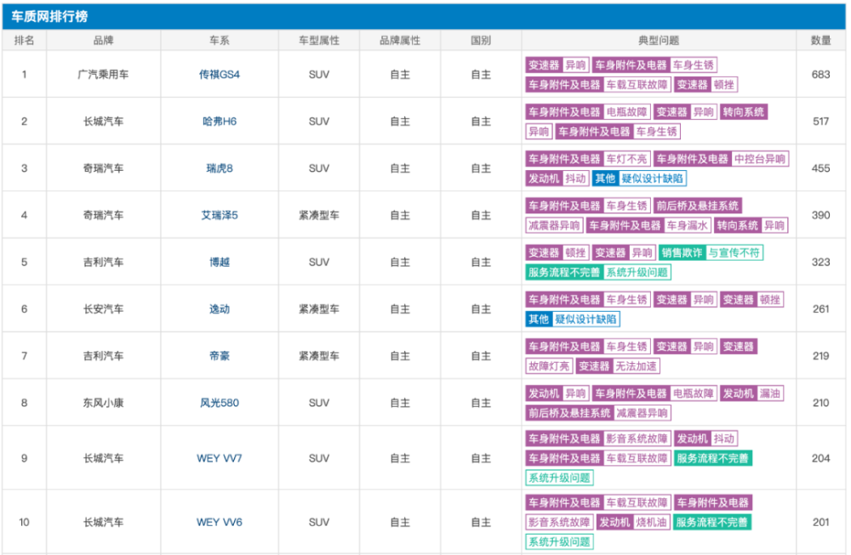851x555 pixels.
Task: Click the 瑞虎8 series link
Action: click(x=220, y=168)
